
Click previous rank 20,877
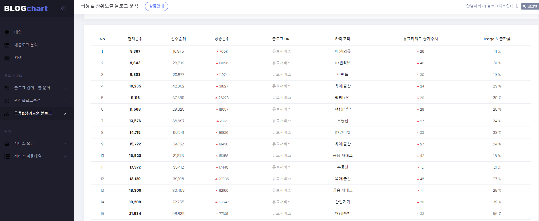coord(178,74)
